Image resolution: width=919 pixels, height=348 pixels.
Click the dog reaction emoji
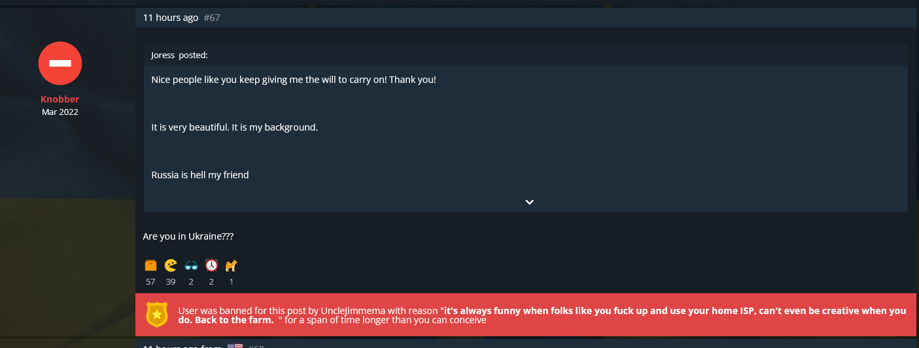pos(231,265)
